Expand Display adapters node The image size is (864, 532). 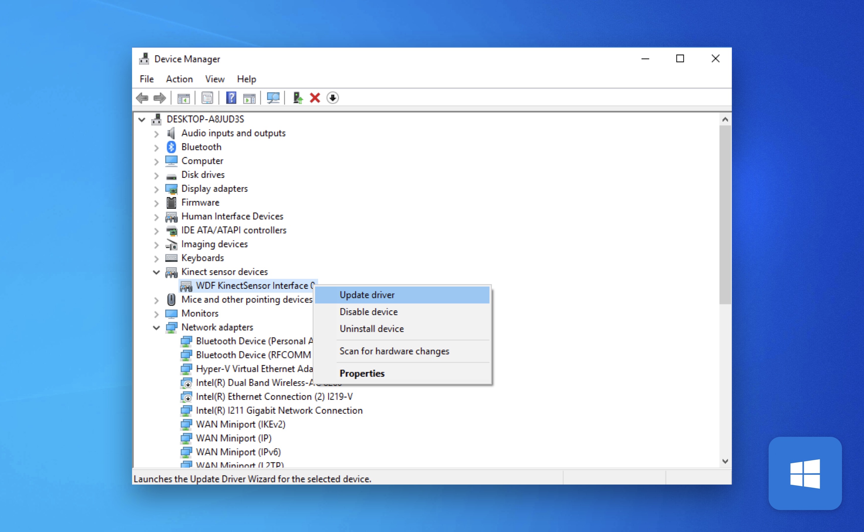[x=156, y=189]
